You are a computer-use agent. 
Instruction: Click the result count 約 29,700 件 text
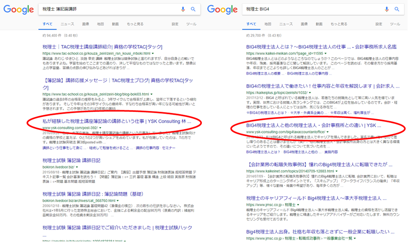[264, 36]
